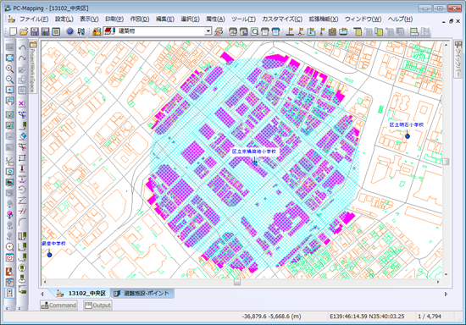Click the 銀座中学校 map label
The image size is (466, 325).
(x=53, y=244)
